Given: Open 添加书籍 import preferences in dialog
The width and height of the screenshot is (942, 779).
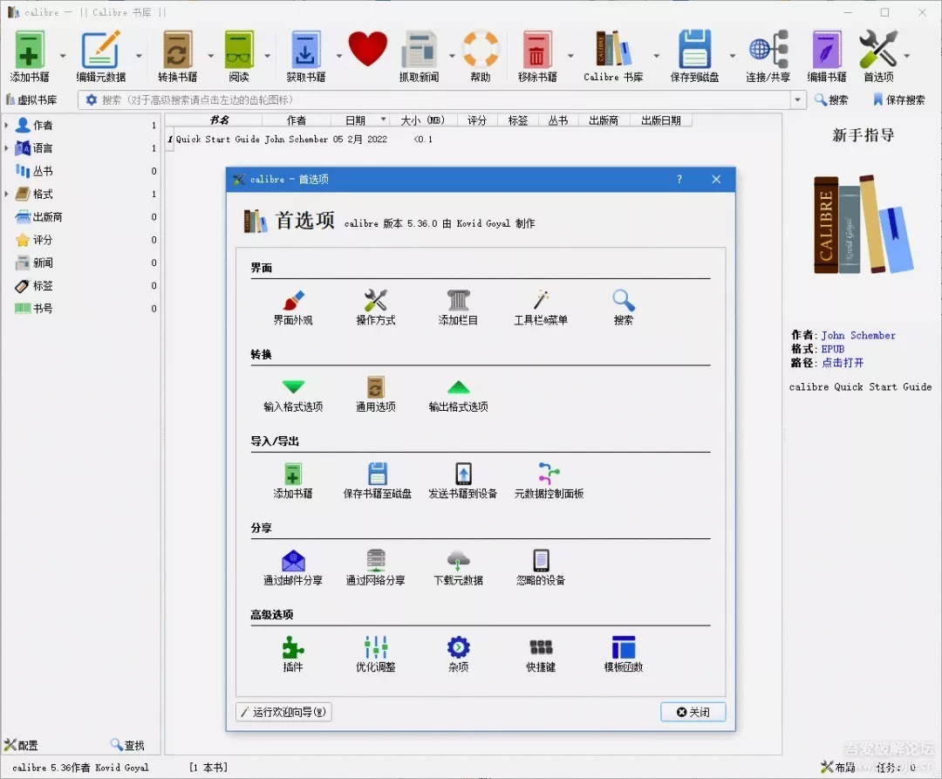Looking at the screenshot, I should (x=292, y=481).
